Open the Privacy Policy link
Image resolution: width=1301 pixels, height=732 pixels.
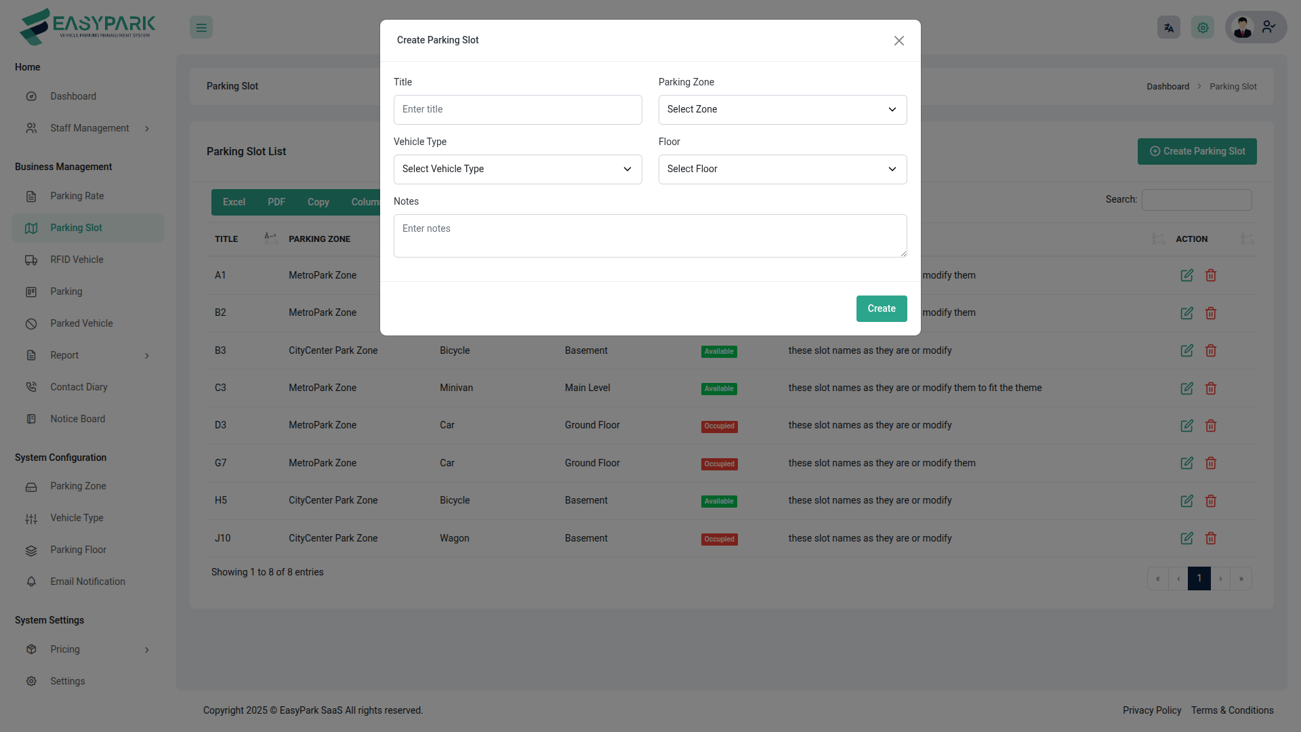1152,710
